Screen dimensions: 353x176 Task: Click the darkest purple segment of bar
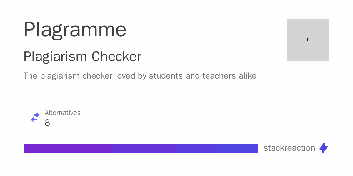point(69,148)
